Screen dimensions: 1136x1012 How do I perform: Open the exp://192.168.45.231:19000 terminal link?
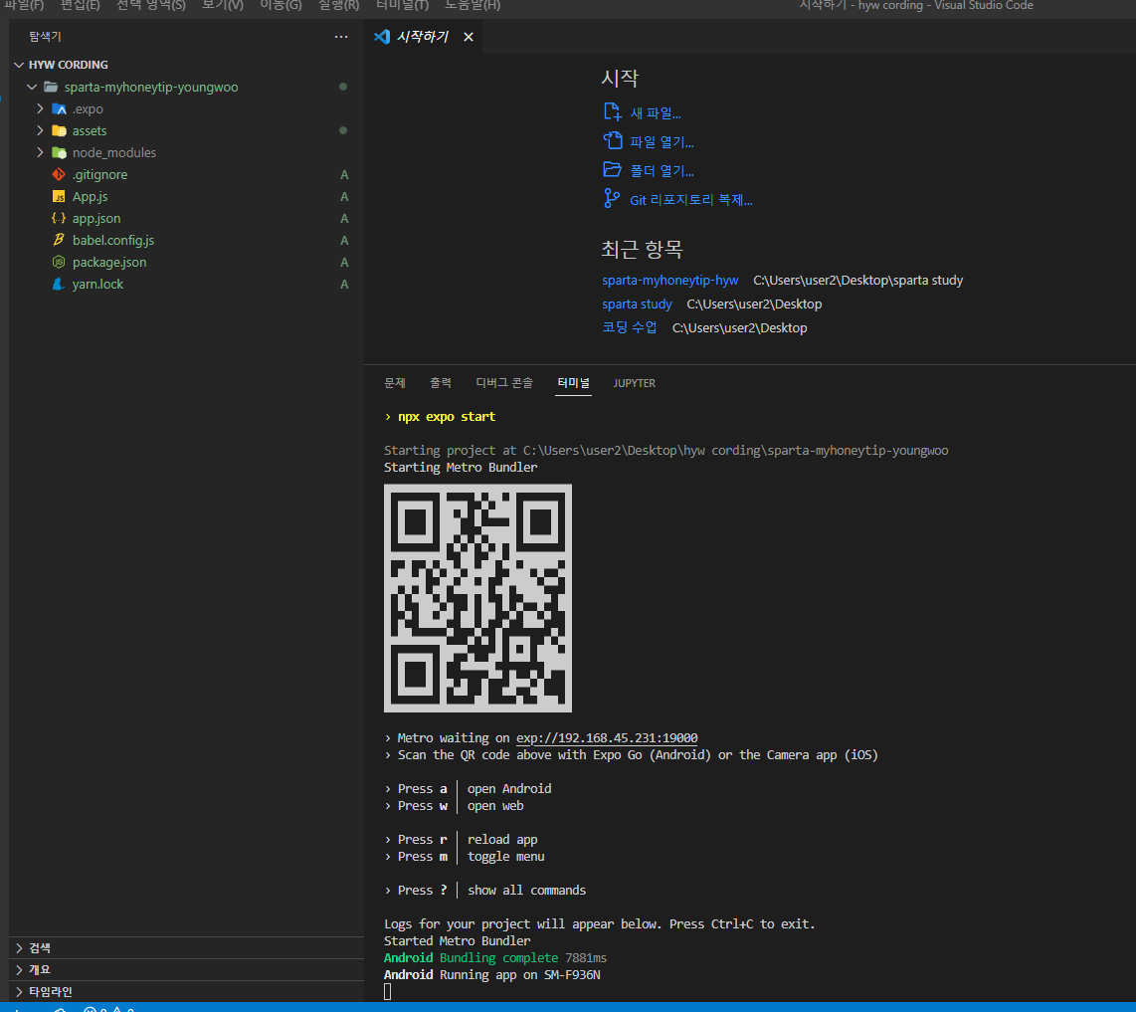pos(607,738)
